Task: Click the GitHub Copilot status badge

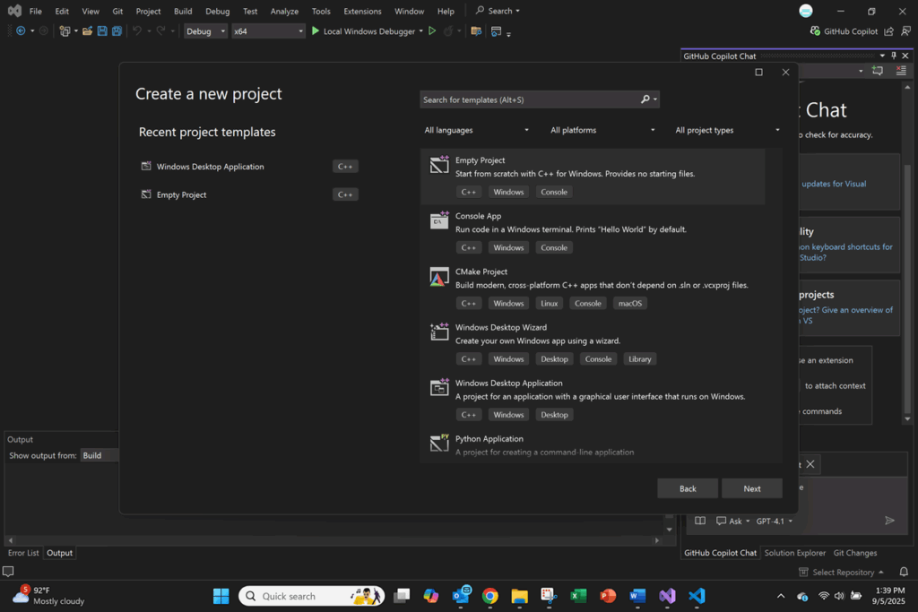Action: pos(844,31)
